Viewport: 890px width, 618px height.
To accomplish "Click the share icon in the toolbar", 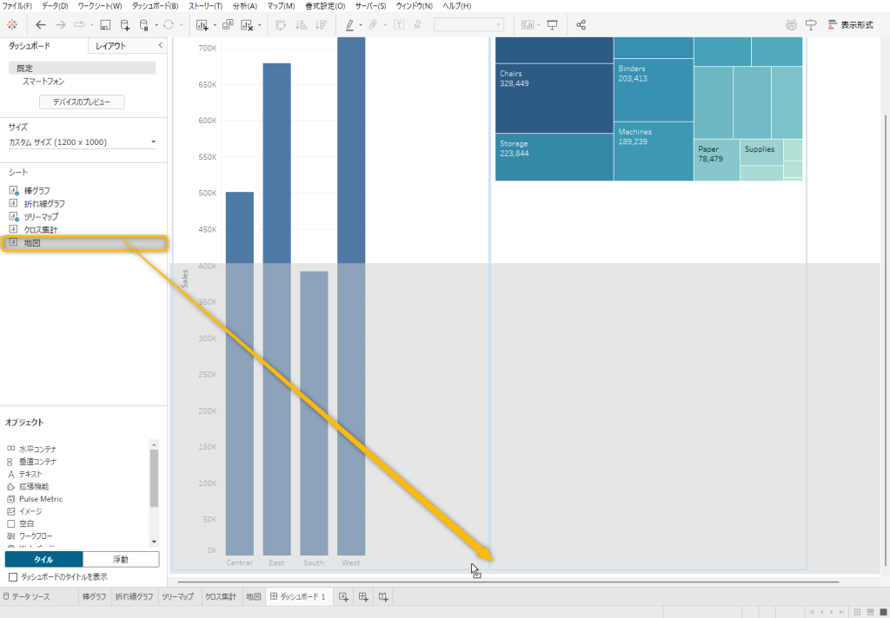I will [581, 25].
